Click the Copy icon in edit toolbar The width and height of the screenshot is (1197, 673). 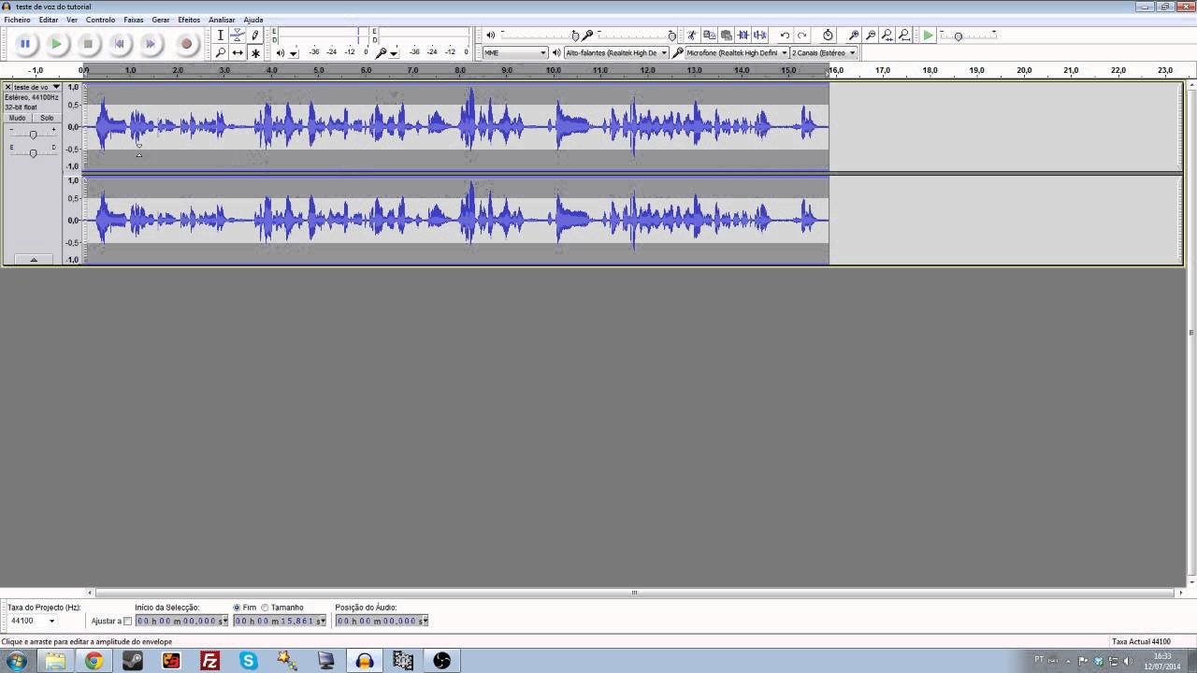coord(709,36)
